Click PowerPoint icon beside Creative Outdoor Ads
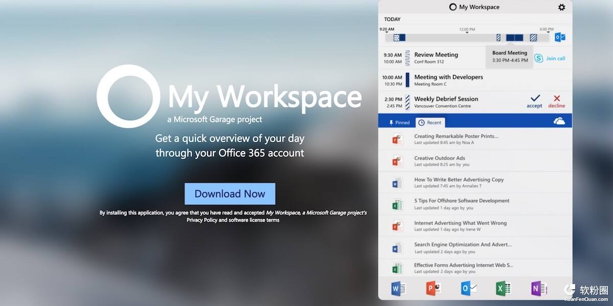 397,161
